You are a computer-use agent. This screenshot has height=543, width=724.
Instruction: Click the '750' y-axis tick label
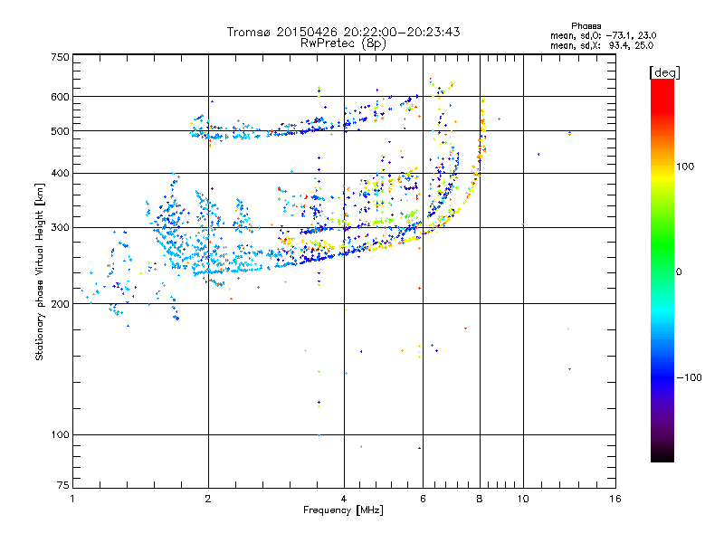61,57
